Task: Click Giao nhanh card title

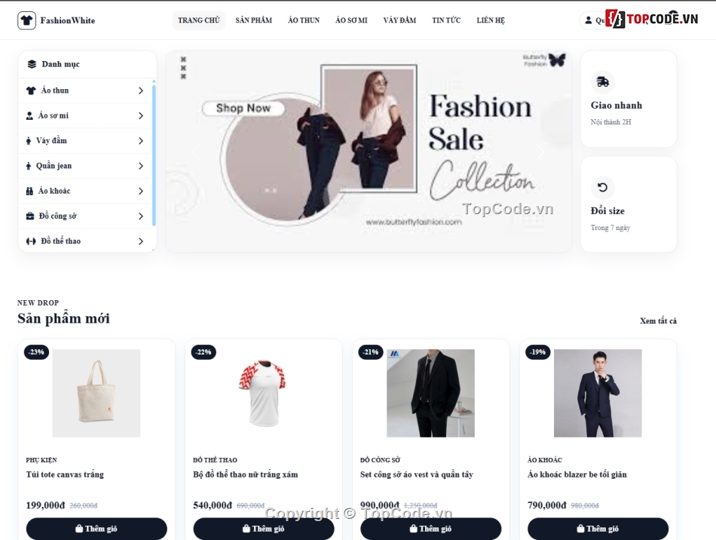Action: point(617,106)
